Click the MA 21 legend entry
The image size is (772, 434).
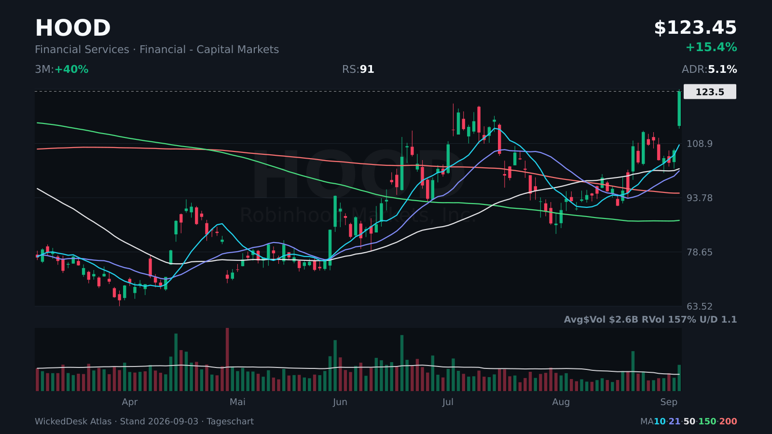click(x=675, y=421)
